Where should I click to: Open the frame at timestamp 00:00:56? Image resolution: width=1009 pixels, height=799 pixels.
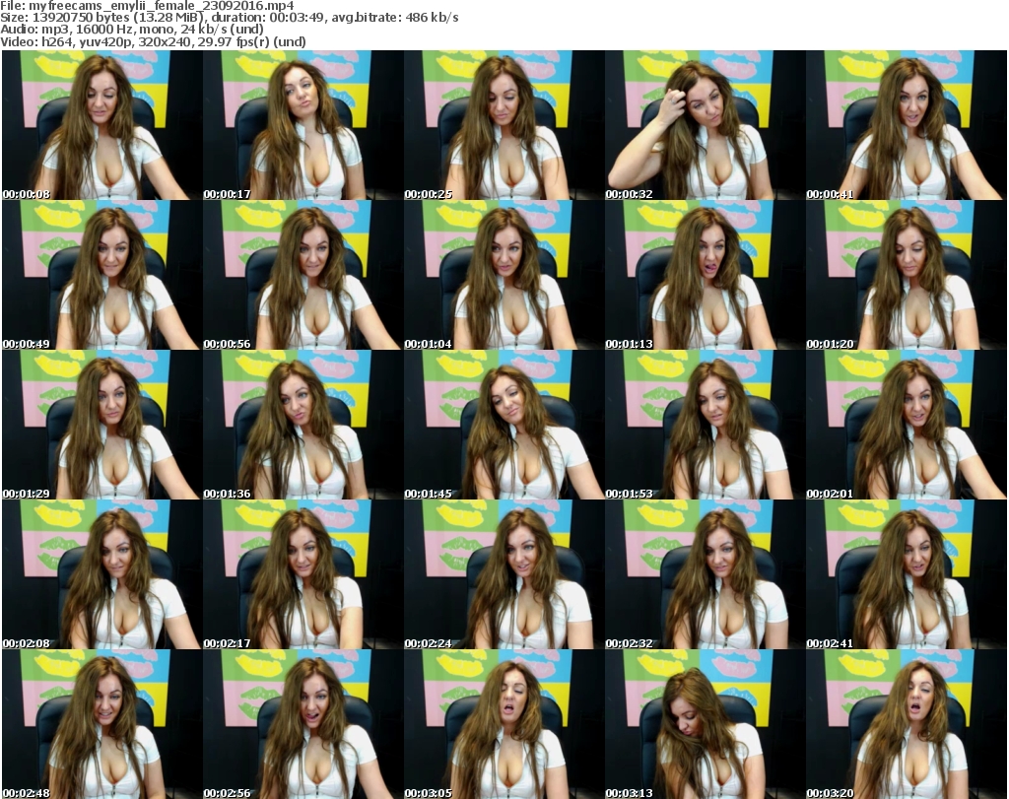303,275
